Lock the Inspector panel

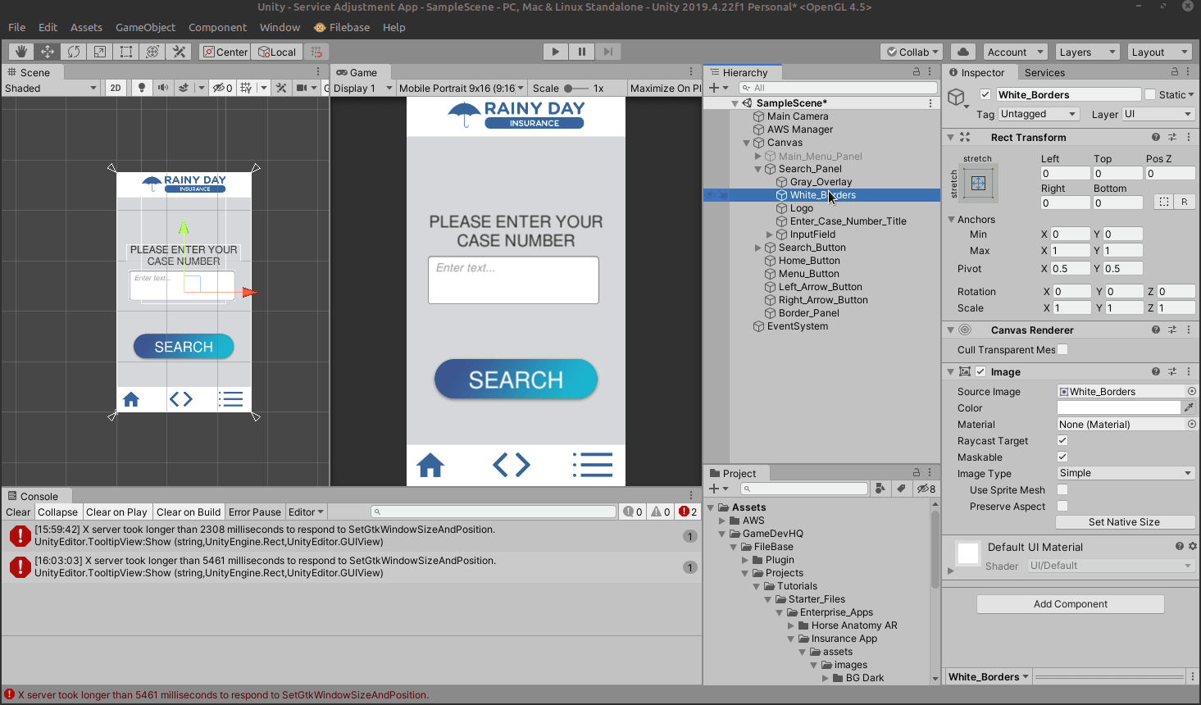point(1174,72)
